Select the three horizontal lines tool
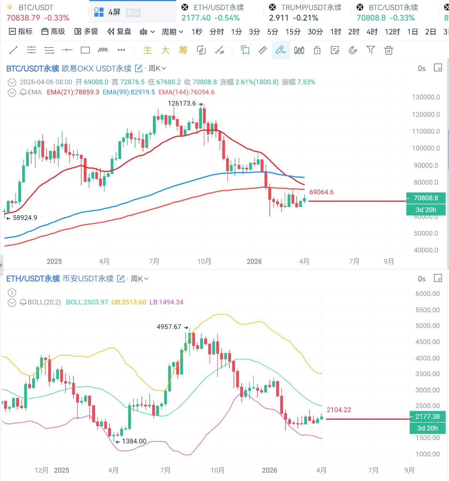449x481 pixels. [49, 50]
